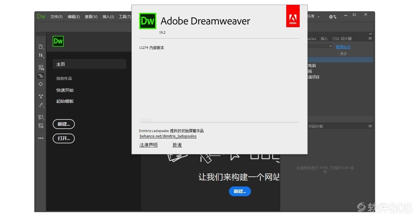Activate the Inspect mode crosshair icon
Screen dimensions: 418x217
[41, 84]
